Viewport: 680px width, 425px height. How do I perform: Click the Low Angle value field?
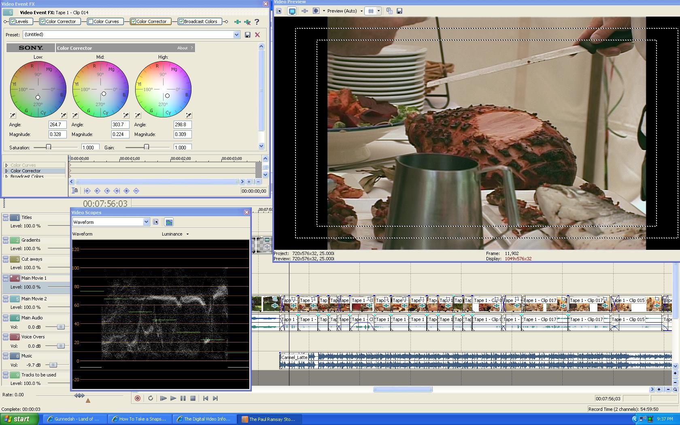pos(57,125)
